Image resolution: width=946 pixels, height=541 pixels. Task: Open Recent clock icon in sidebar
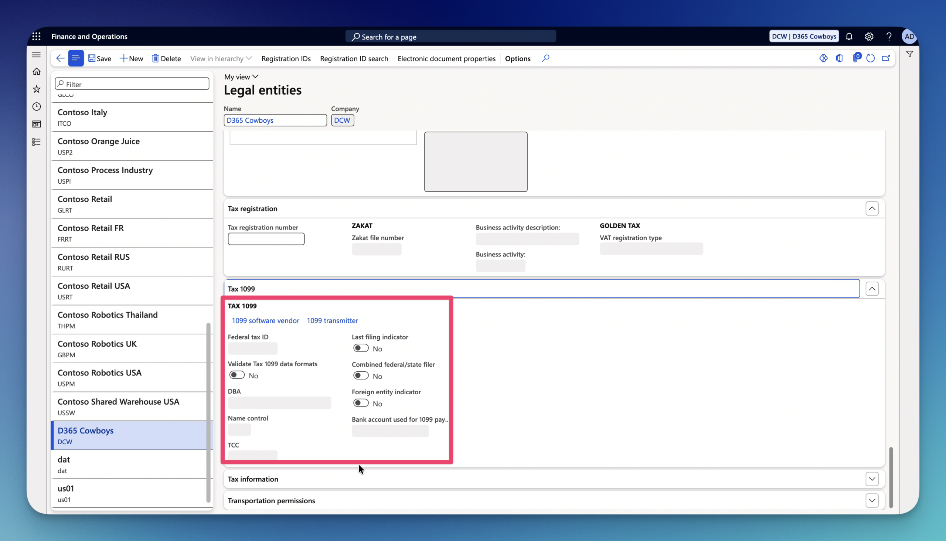37,107
